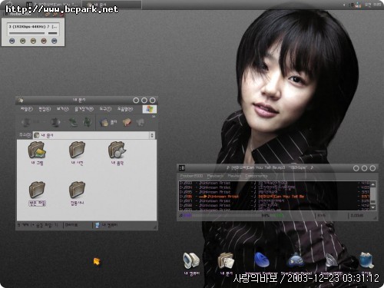The width and height of the screenshot is (384, 288).
Task: Open the 받은 파일 folder
Action: point(37,194)
